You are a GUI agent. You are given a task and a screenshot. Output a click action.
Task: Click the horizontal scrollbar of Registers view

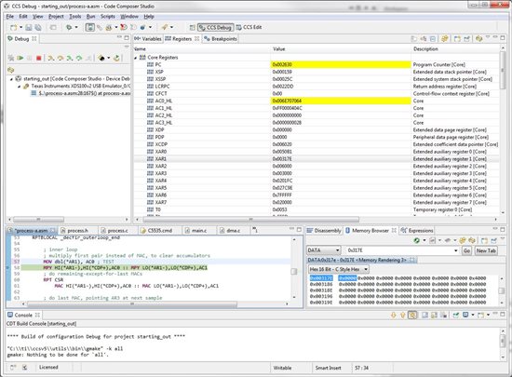[x=250, y=220]
